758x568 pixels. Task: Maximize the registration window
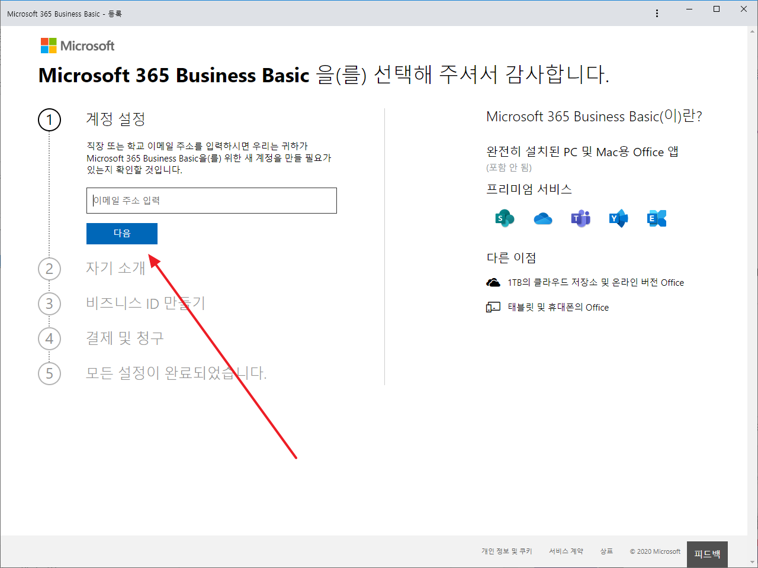tap(717, 9)
